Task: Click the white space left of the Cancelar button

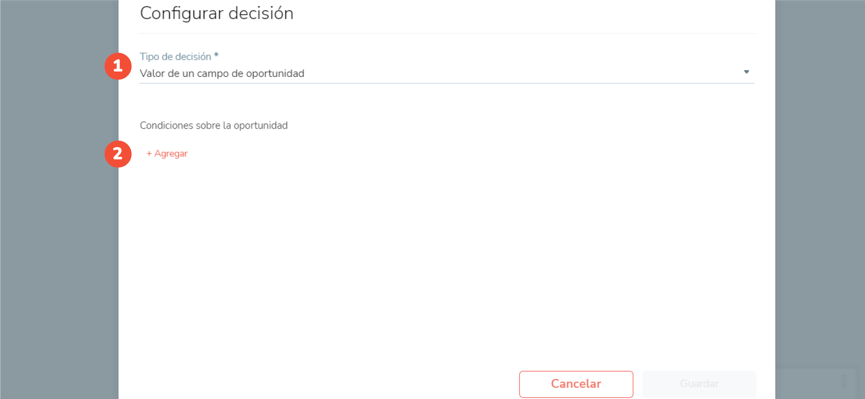Action: [x=360, y=384]
